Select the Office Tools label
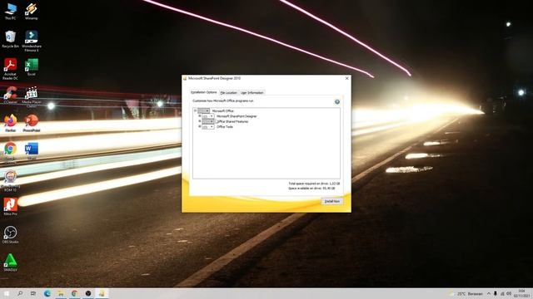The image size is (533, 299). tap(225, 127)
